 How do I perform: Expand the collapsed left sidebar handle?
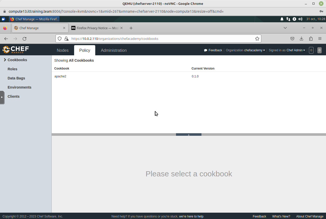pos(2,97)
